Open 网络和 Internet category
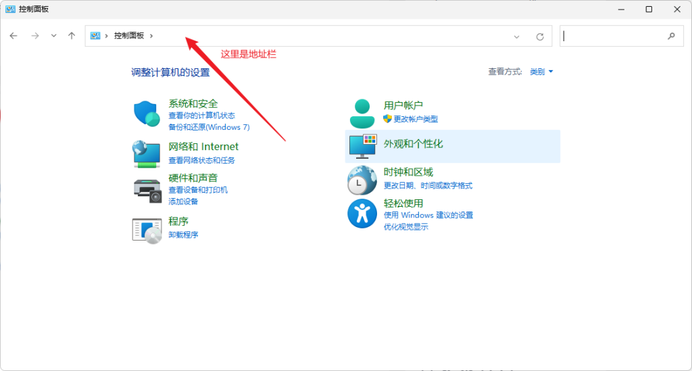 pyautogui.click(x=203, y=147)
